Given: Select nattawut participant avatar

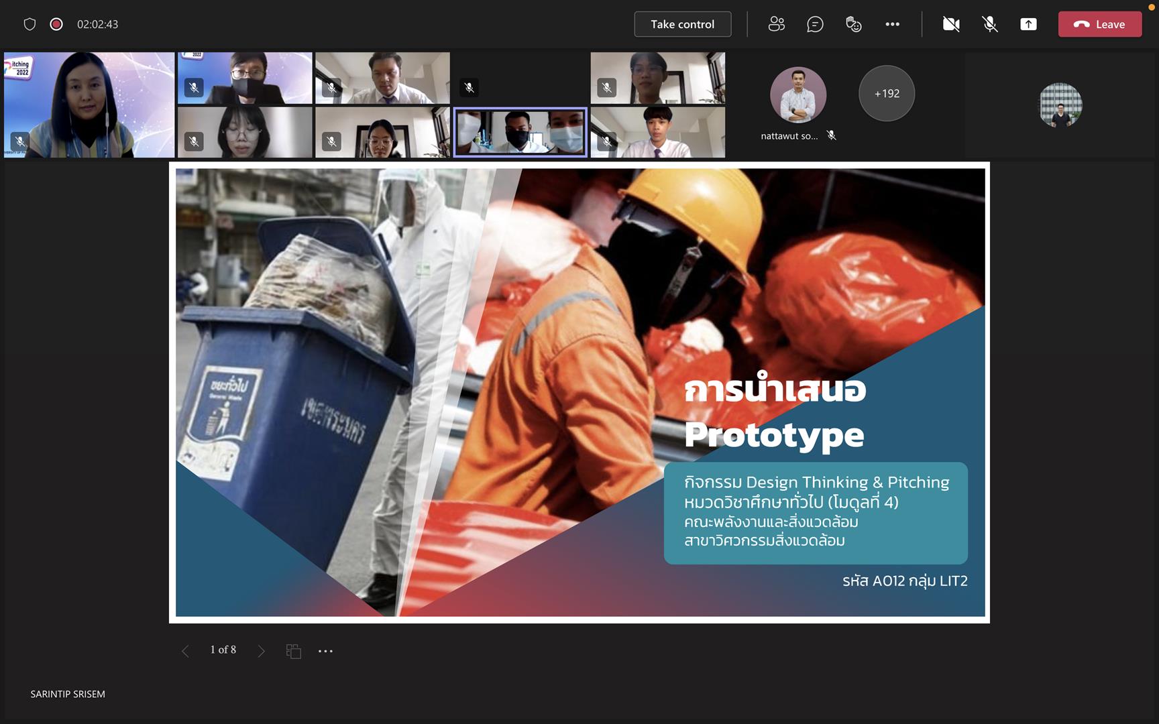Looking at the screenshot, I should (798, 95).
